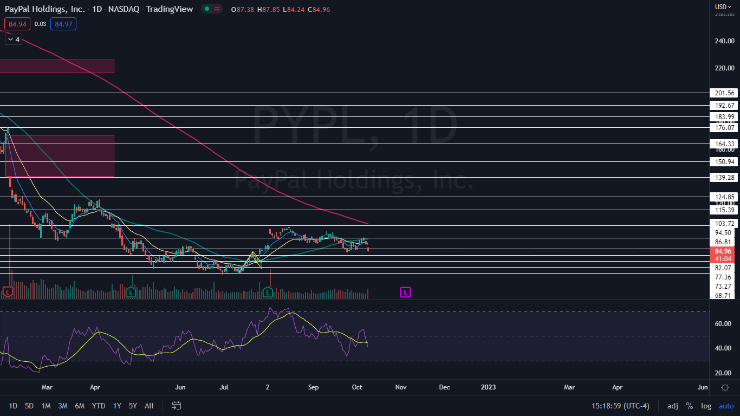740x416 pixels.
Task: Click the blue buy price 84.97 button
Action: (x=63, y=24)
